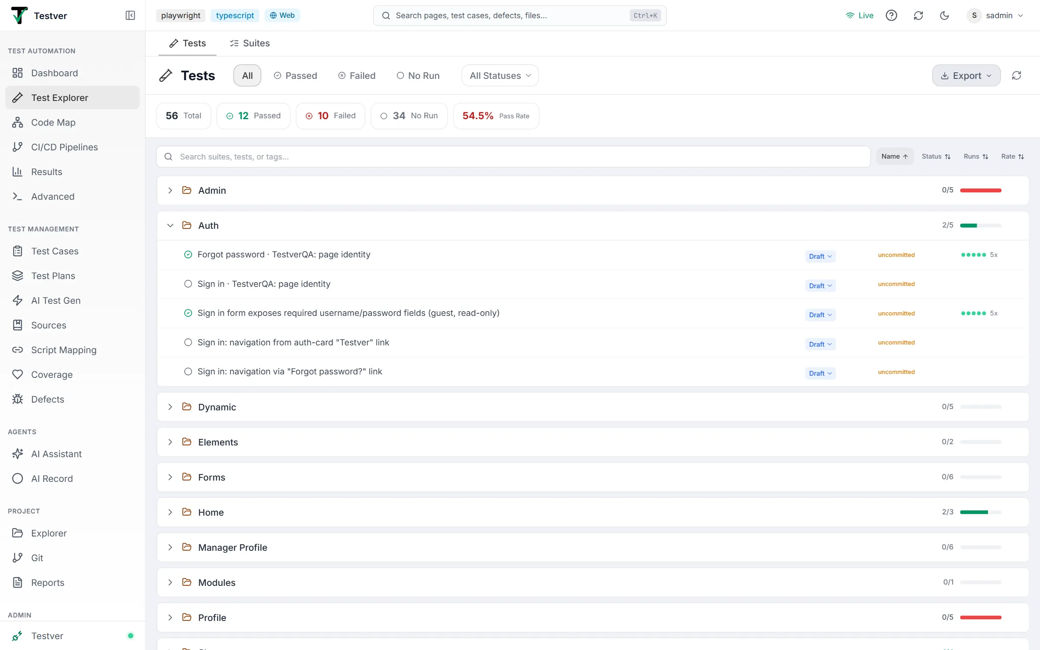Viewport: 1040px width, 650px height.
Task: Select the All filter pill
Action: point(247,75)
